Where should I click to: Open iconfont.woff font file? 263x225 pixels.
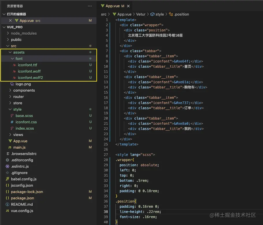[x=29, y=71]
